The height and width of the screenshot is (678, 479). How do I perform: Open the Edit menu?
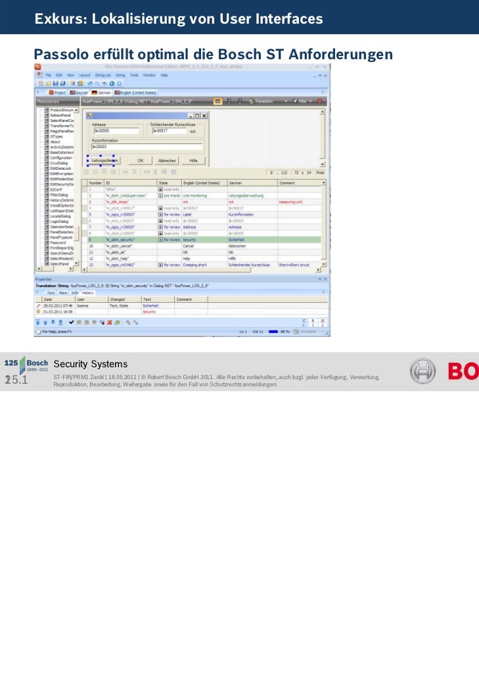59,75
